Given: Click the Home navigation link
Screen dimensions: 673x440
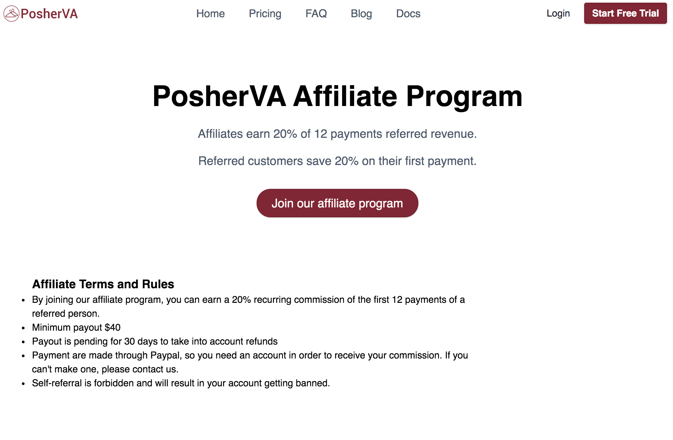Looking at the screenshot, I should (x=211, y=14).
